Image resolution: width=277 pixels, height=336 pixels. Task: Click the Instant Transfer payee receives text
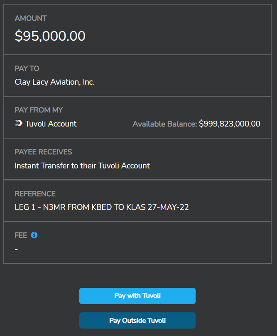[x=82, y=166]
